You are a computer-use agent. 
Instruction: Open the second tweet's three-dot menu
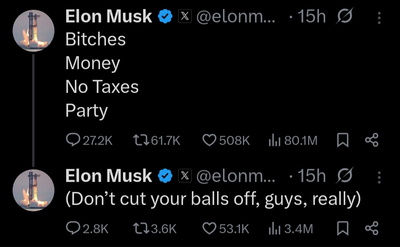[379, 178]
